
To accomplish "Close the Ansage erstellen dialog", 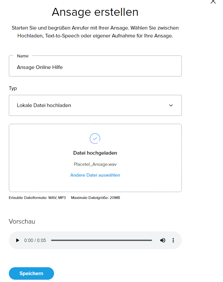I will 213,2.
